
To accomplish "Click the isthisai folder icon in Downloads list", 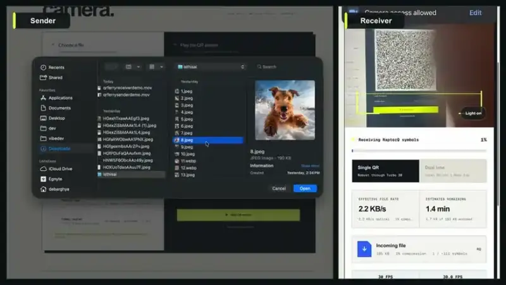I will point(99,174).
